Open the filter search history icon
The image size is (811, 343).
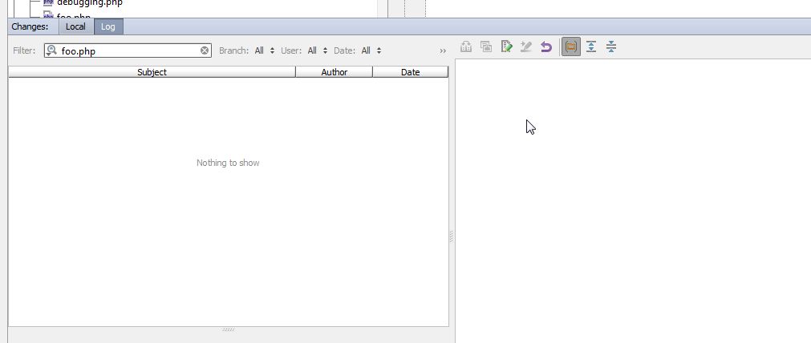coord(51,50)
